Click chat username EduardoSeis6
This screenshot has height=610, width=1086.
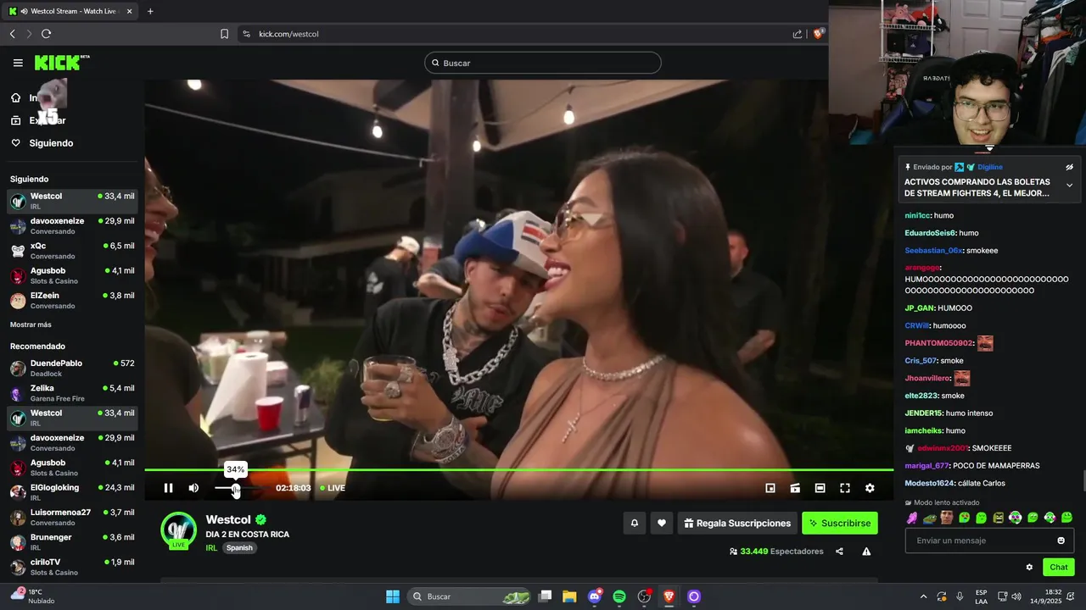point(930,233)
